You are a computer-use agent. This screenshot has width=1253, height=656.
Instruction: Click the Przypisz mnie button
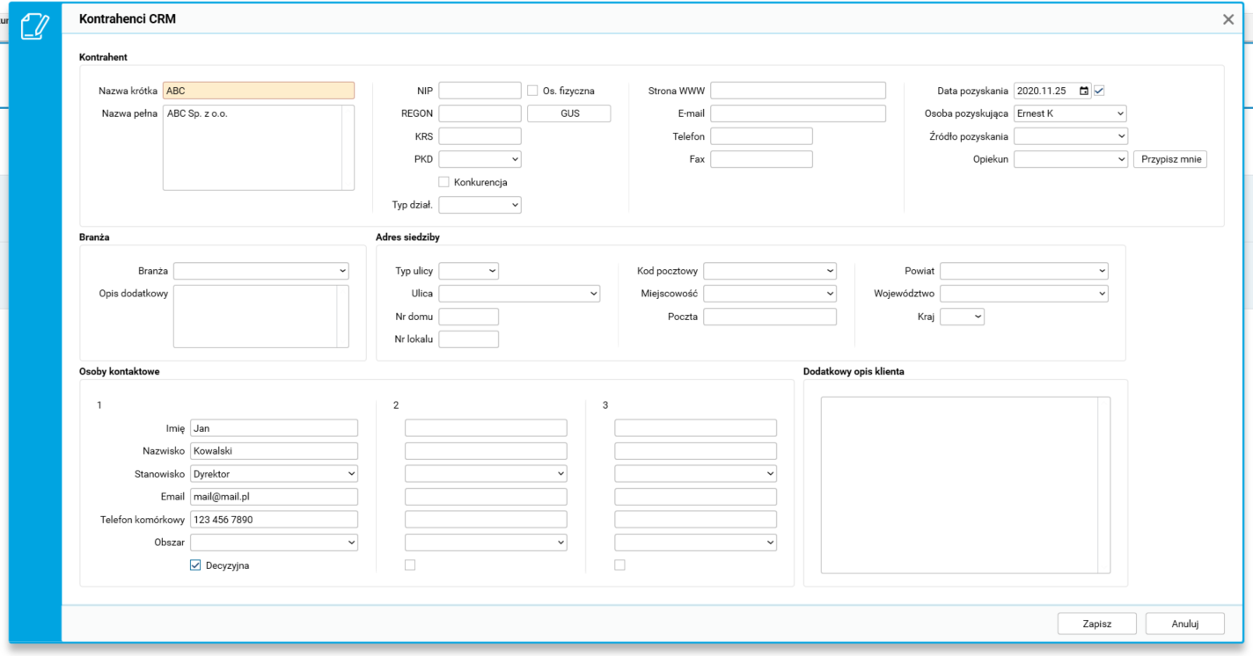point(1169,159)
